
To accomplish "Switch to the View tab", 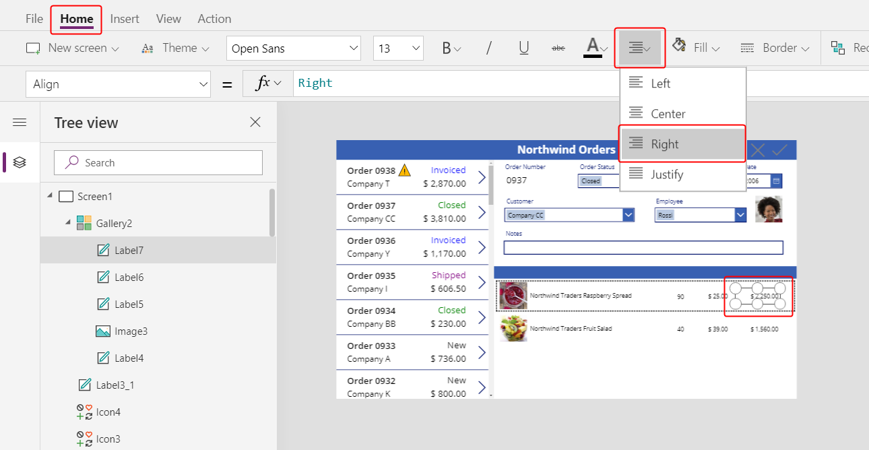I will [168, 19].
